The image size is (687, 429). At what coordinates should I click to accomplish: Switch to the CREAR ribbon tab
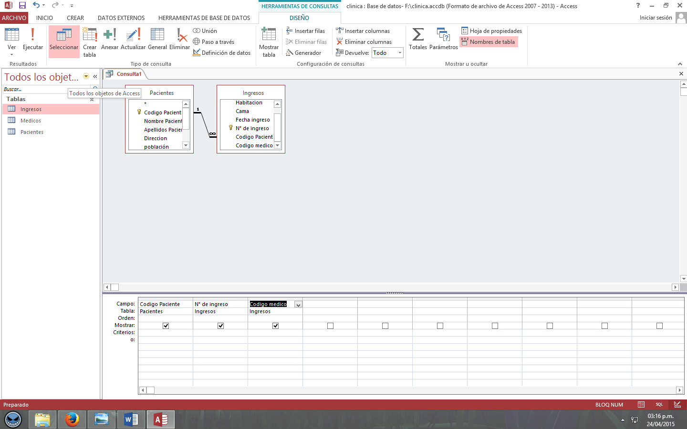coord(75,17)
